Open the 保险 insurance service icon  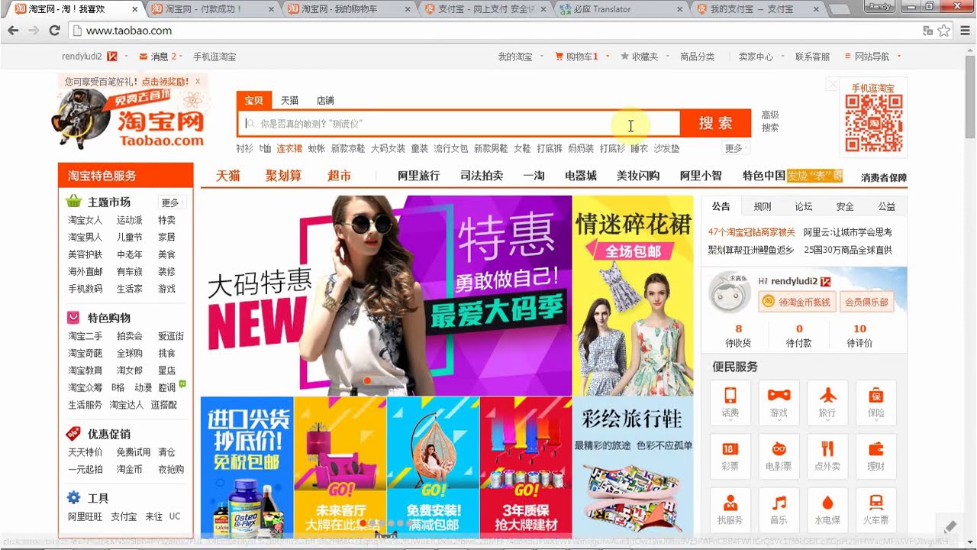tap(876, 403)
